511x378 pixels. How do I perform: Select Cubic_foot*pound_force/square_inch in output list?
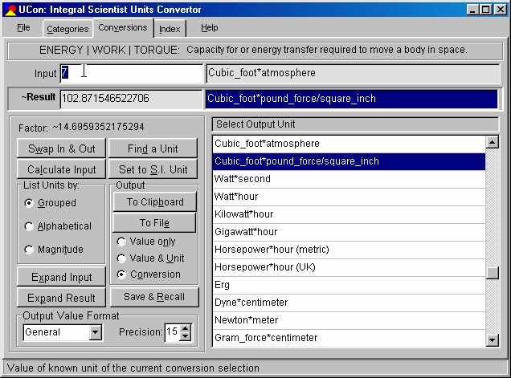point(349,161)
